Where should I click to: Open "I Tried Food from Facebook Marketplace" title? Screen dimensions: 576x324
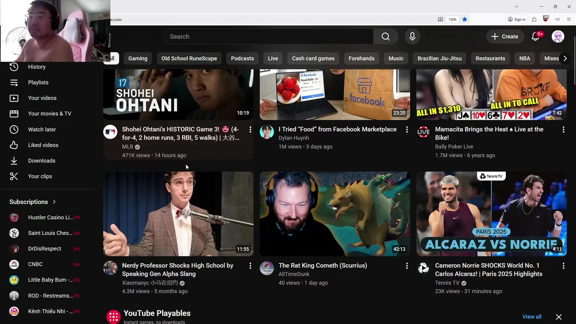coord(337,129)
